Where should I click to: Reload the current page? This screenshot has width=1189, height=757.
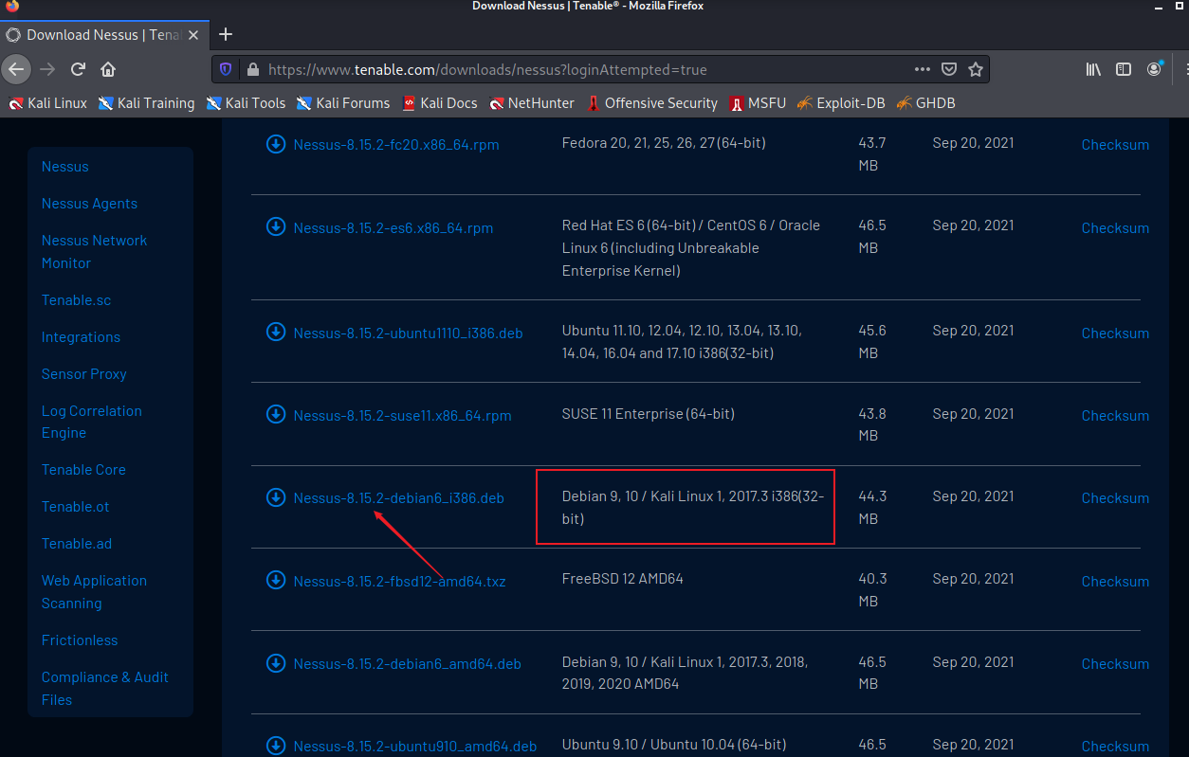(78, 69)
